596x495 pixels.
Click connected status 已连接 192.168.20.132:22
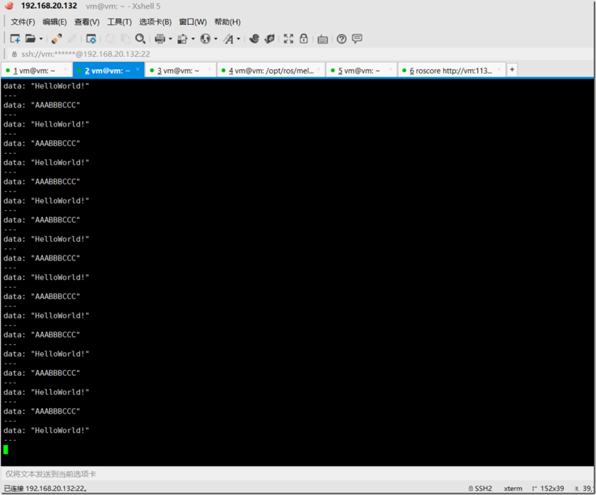click(x=45, y=488)
